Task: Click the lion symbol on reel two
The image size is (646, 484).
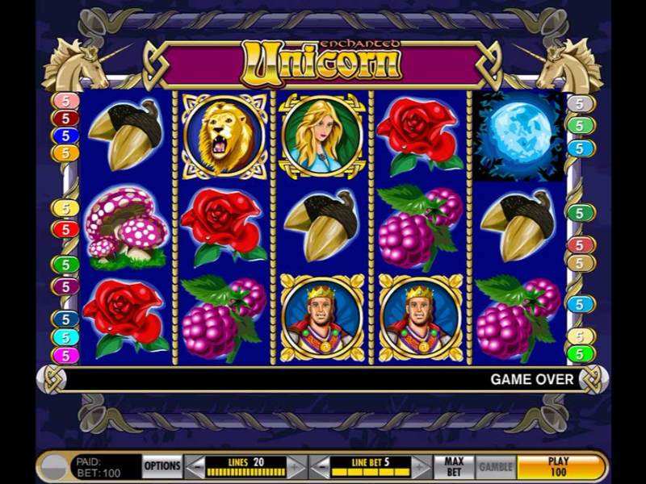Action: point(224,136)
